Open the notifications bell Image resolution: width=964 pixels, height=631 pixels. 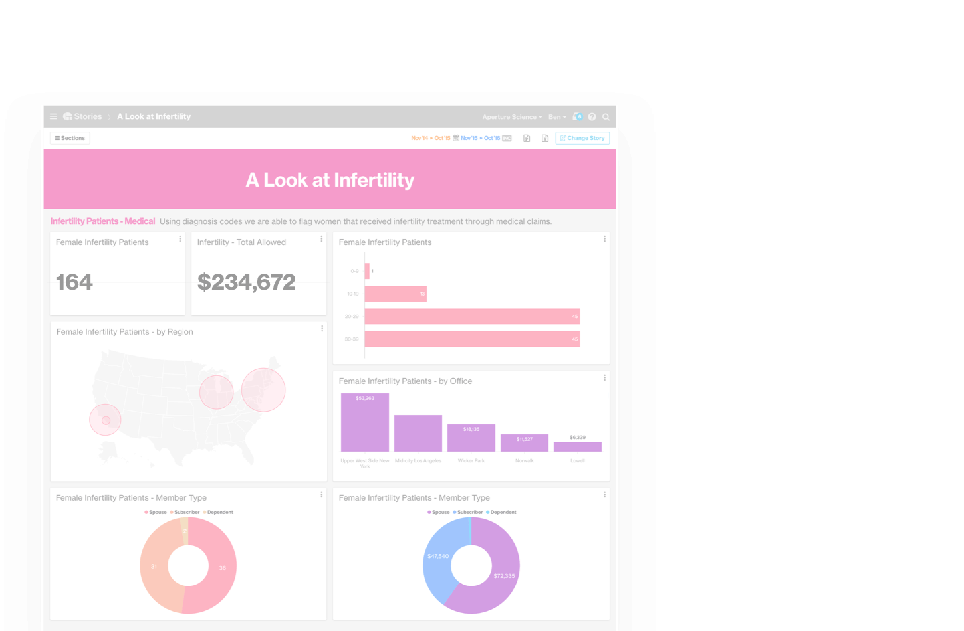578,116
